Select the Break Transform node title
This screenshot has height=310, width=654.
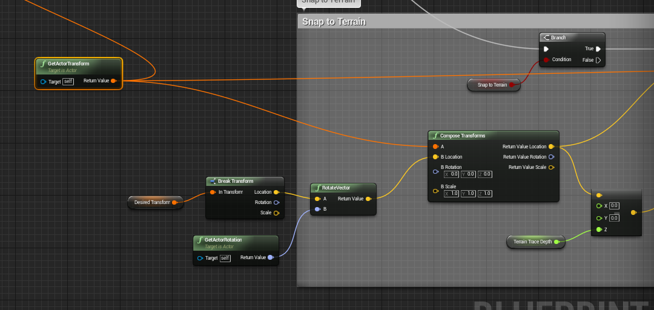(x=235, y=181)
